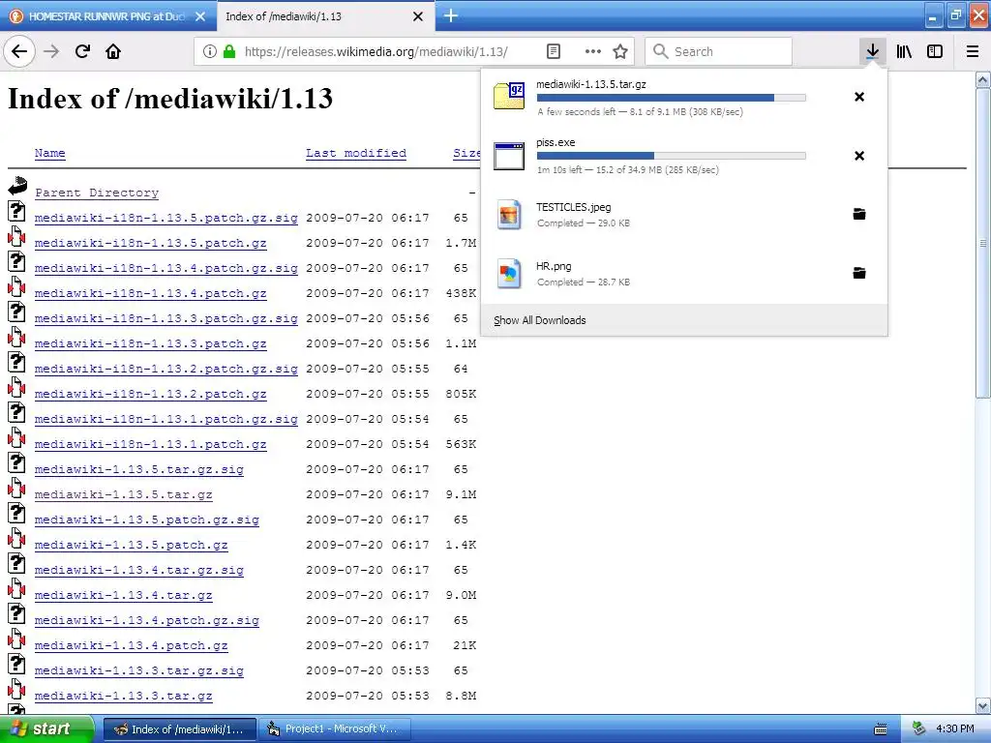Open page actions three-dot menu

pyautogui.click(x=593, y=51)
